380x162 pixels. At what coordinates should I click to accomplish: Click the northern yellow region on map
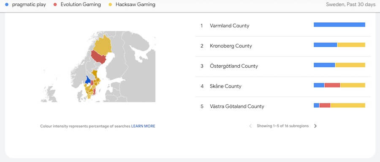(x=102, y=45)
